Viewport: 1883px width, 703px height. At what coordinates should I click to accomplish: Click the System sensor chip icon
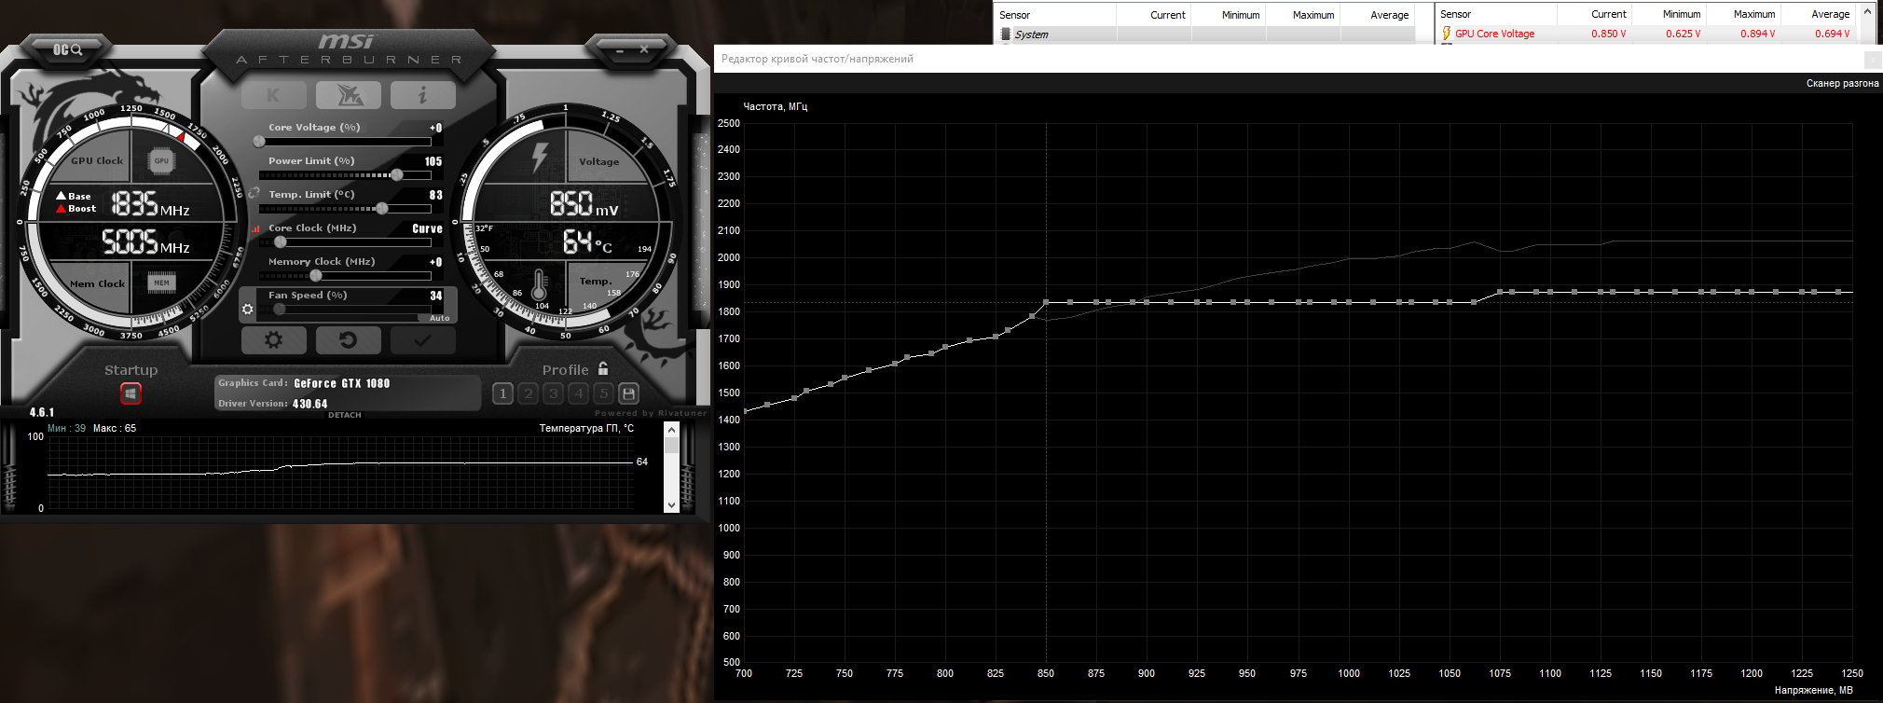(1005, 34)
